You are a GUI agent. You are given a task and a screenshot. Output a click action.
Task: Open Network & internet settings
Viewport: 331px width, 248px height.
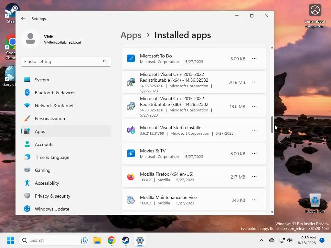66,106
